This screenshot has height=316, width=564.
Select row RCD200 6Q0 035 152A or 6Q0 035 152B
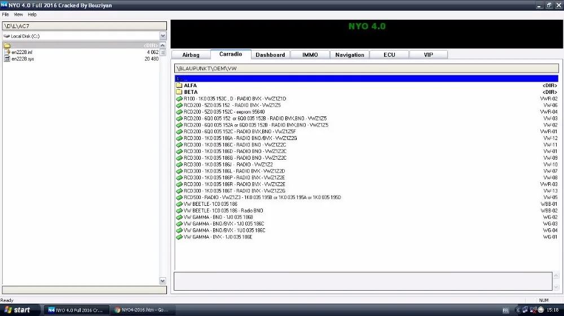click(367, 125)
